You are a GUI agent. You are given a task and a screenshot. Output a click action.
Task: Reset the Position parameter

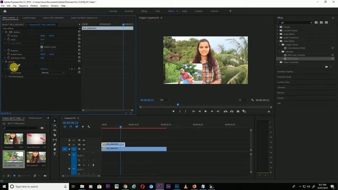coord(79,36)
